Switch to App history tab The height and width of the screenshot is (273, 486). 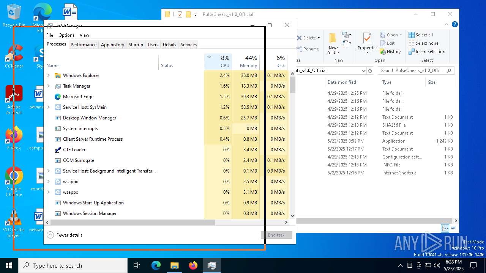[112, 45]
